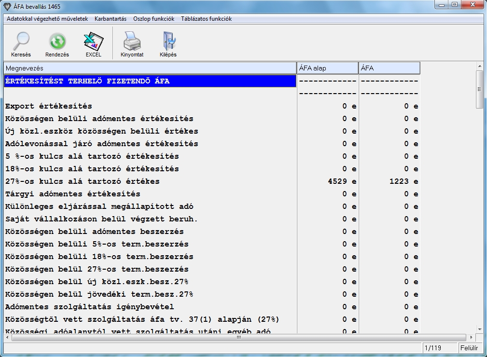The image size is (487, 357).
Task: Open the Táblázatos funkciók menu
Action: pos(206,19)
